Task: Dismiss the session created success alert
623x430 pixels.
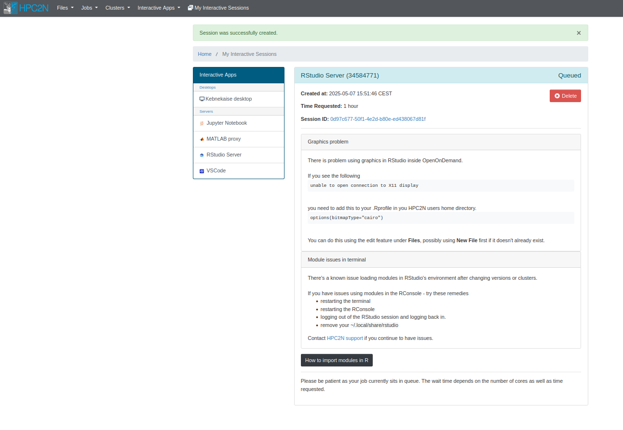Action: pyautogui.click(x=579, y=33)
